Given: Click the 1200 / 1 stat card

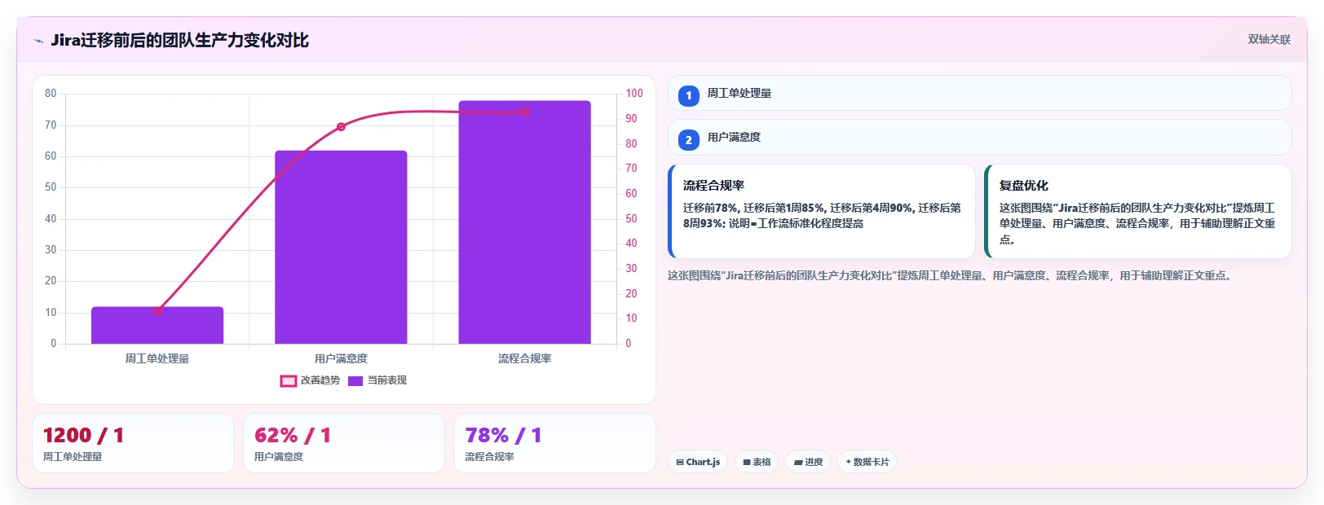Looking at the screenshot, I should tap(133, 443).
